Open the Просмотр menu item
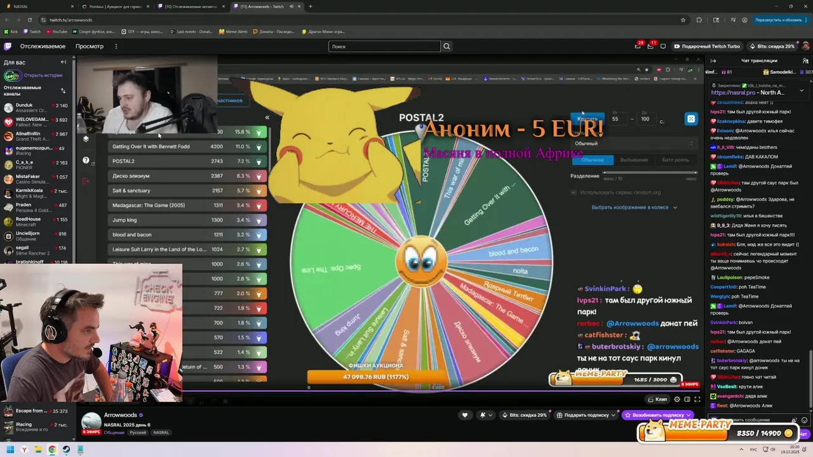813x457 pixels. (90, 46)
